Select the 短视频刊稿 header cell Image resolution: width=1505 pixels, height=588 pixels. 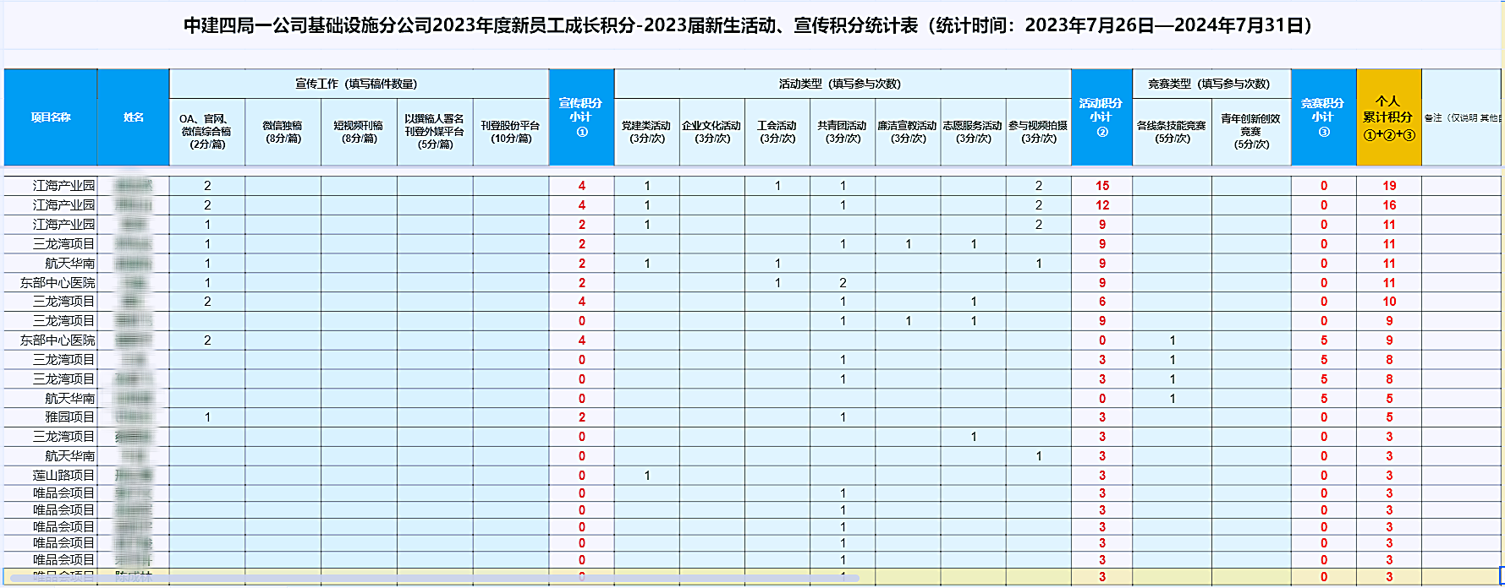[x=359, y=132]
